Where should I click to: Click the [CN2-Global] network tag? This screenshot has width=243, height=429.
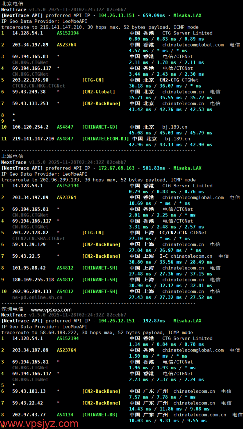pyautogui.click(x=99, y=92)
